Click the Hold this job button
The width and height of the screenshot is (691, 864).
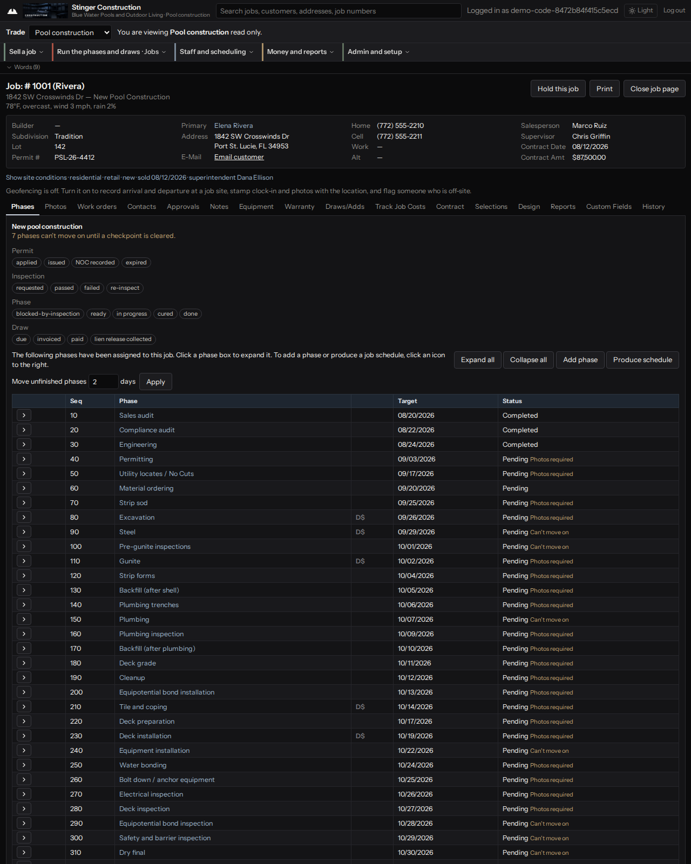[x=558, y=89]
